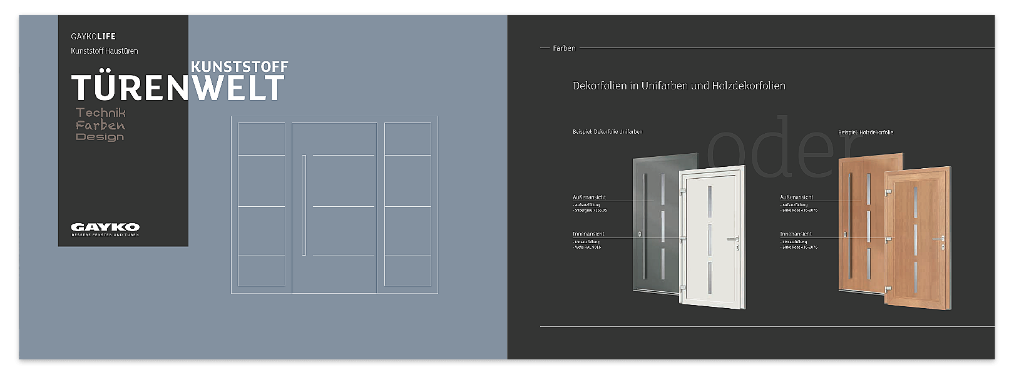
Task: Click the KUNSTSTOFF TÜRENWELT title
Action: coord(178,81)
